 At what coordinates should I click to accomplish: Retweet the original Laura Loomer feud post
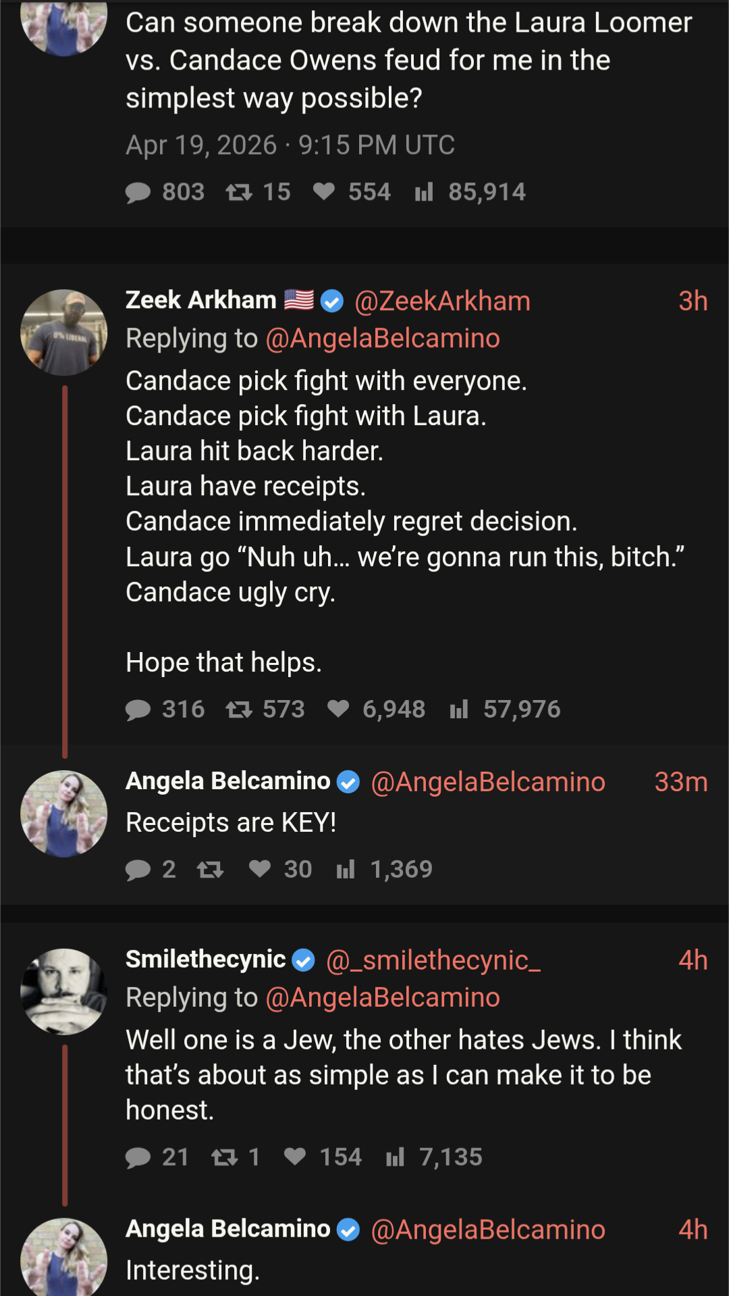click(238, 193)
